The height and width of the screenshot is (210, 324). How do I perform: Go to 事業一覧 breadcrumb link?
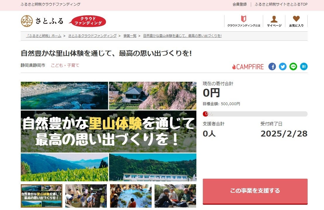(x=130, y=36)
